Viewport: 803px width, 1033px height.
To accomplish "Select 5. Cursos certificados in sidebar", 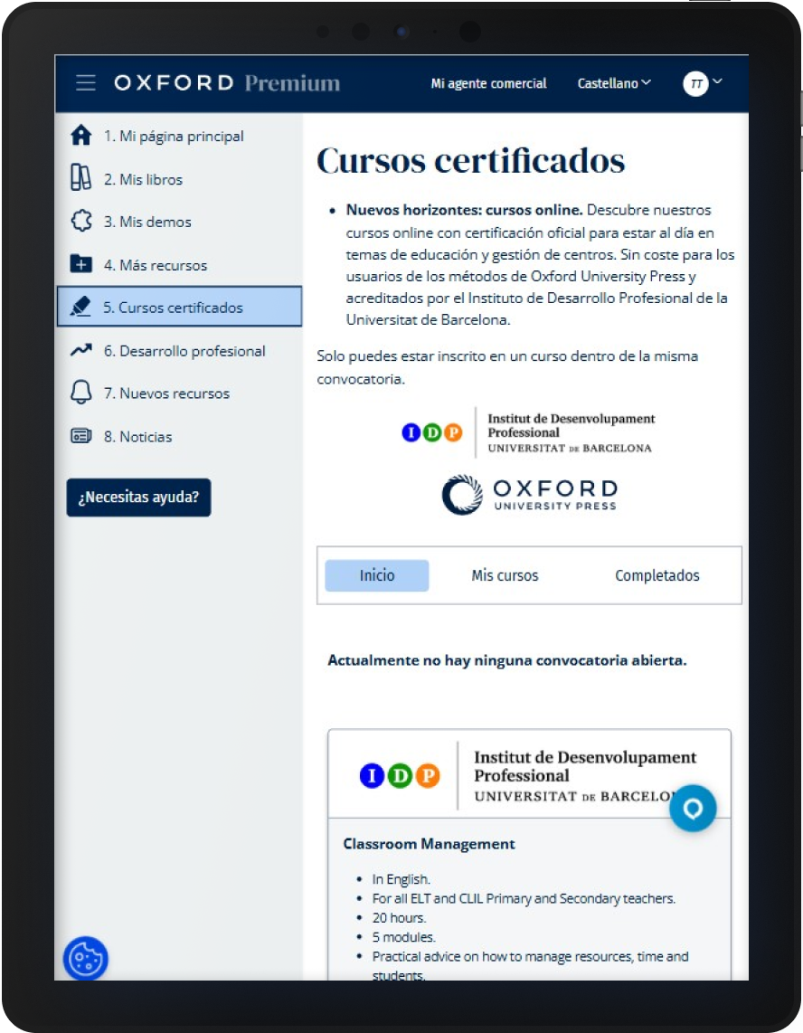I will [x=179, y=307].
